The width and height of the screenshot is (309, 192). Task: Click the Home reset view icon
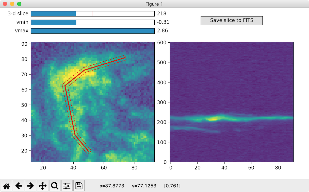(x=6, y=186)
